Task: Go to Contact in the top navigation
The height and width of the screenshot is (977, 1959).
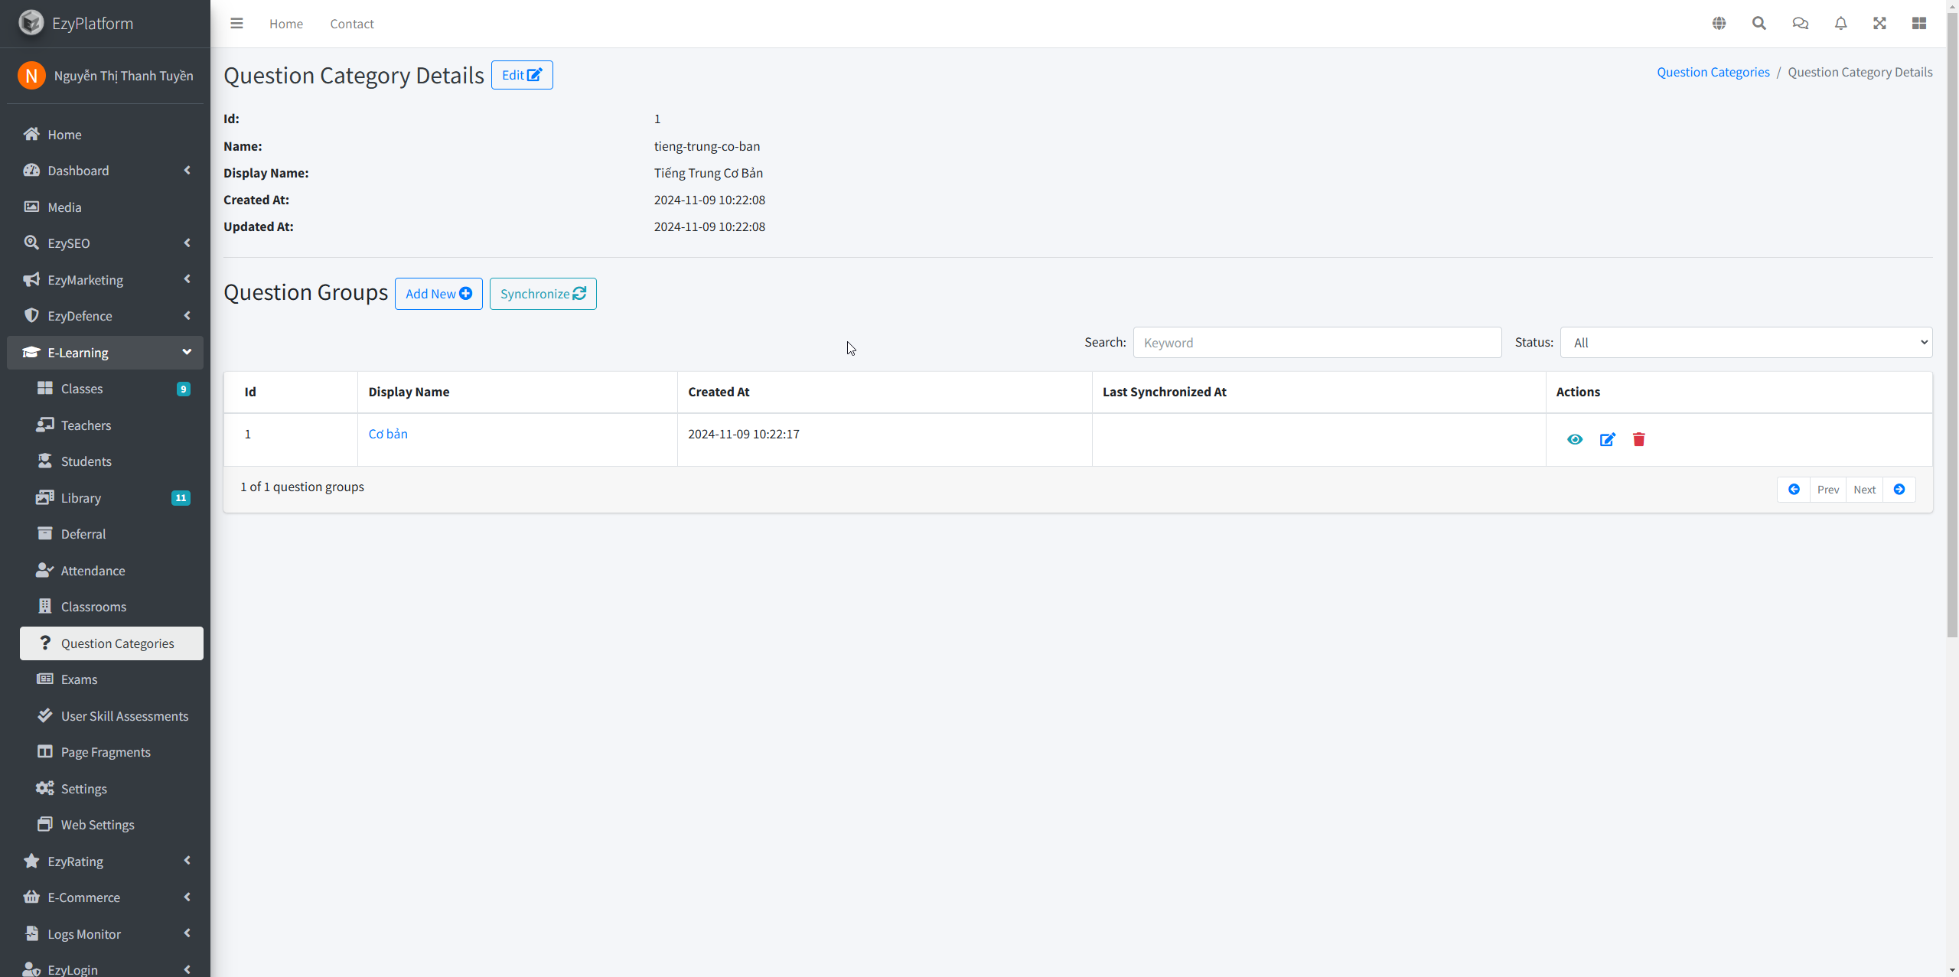Action: click(x=351, y=24)
